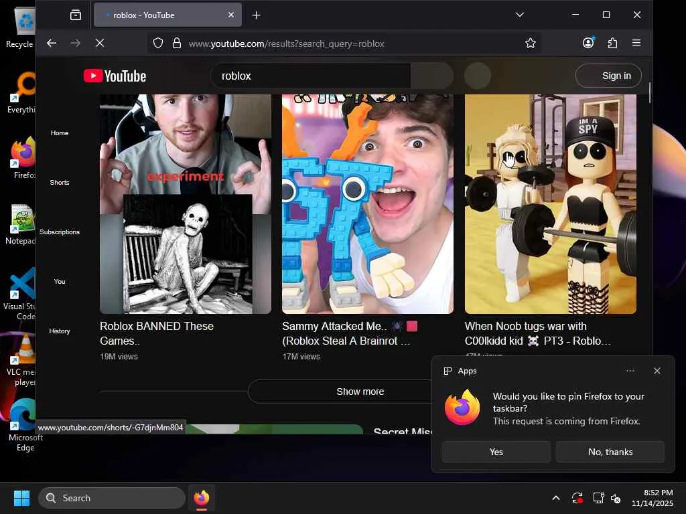Image resolution: width=686 pixels, height=514 pixels.
Task: Click the URL address bar
Action: pos(346,44)
